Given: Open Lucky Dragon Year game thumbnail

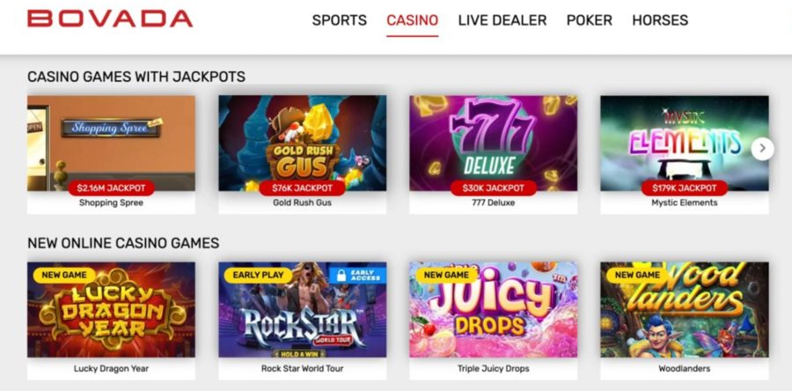Looking at the screenshot, I should pos(111,309).
